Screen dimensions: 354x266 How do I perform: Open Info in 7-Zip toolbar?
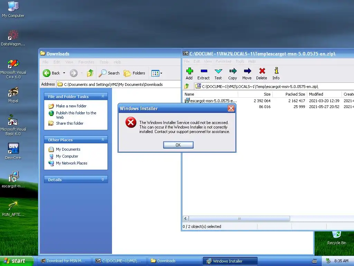(276, 74)
